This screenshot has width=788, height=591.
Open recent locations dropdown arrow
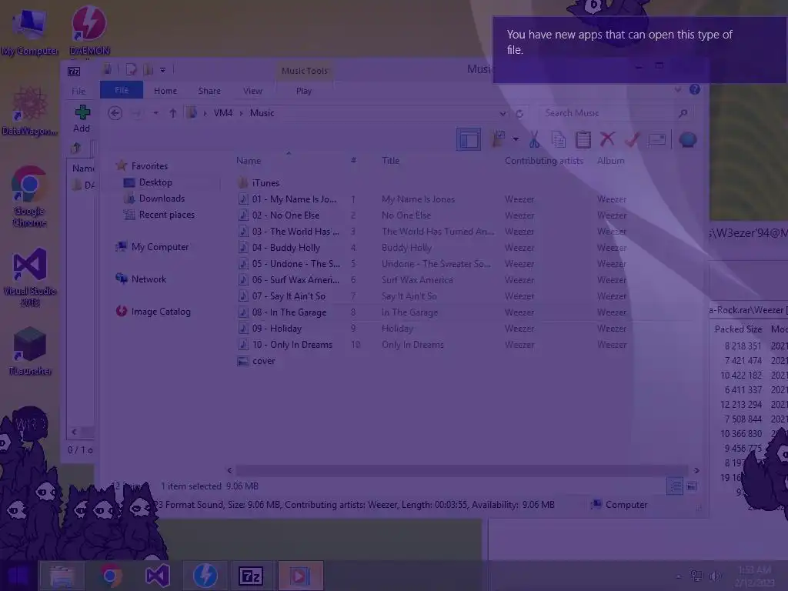click(155, 113)
